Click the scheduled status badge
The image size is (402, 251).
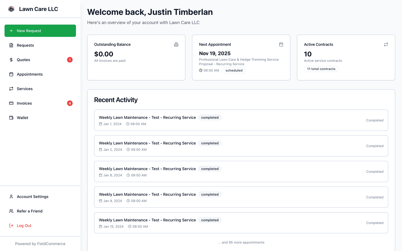[234, 70]
